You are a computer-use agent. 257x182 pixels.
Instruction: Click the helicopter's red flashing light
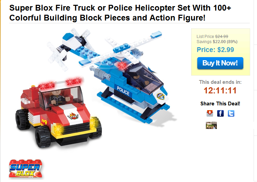122,65
